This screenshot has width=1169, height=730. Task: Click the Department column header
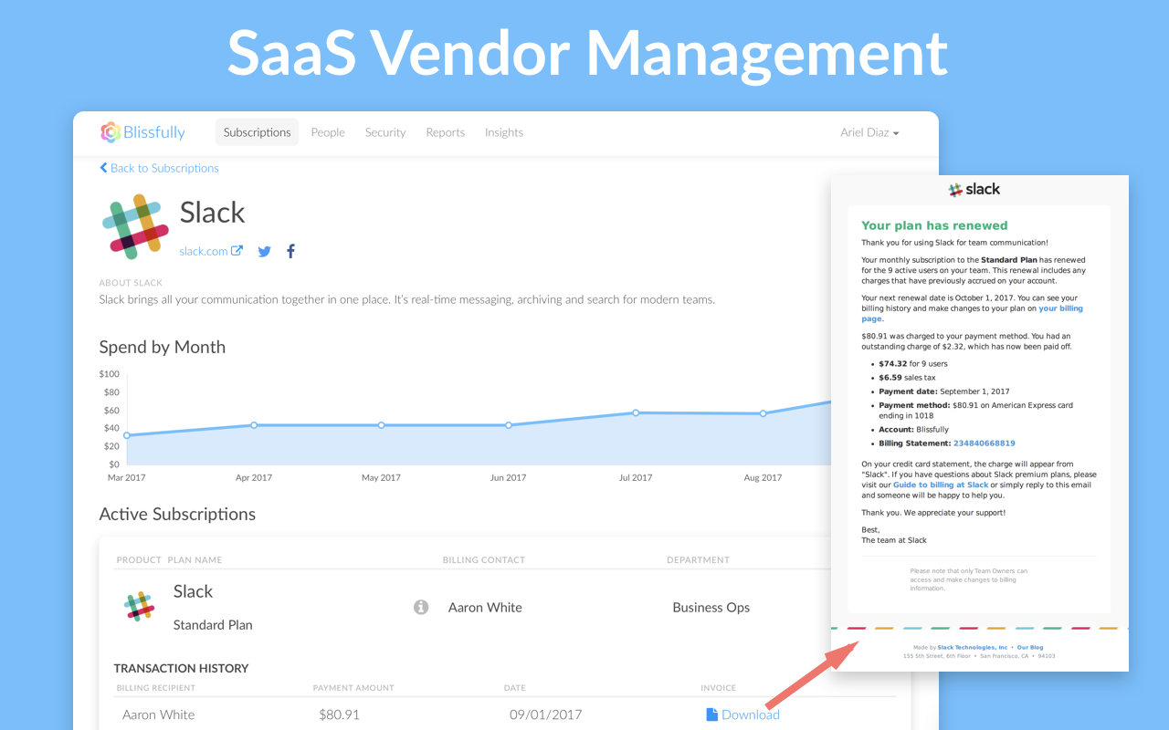click(698, 559)
